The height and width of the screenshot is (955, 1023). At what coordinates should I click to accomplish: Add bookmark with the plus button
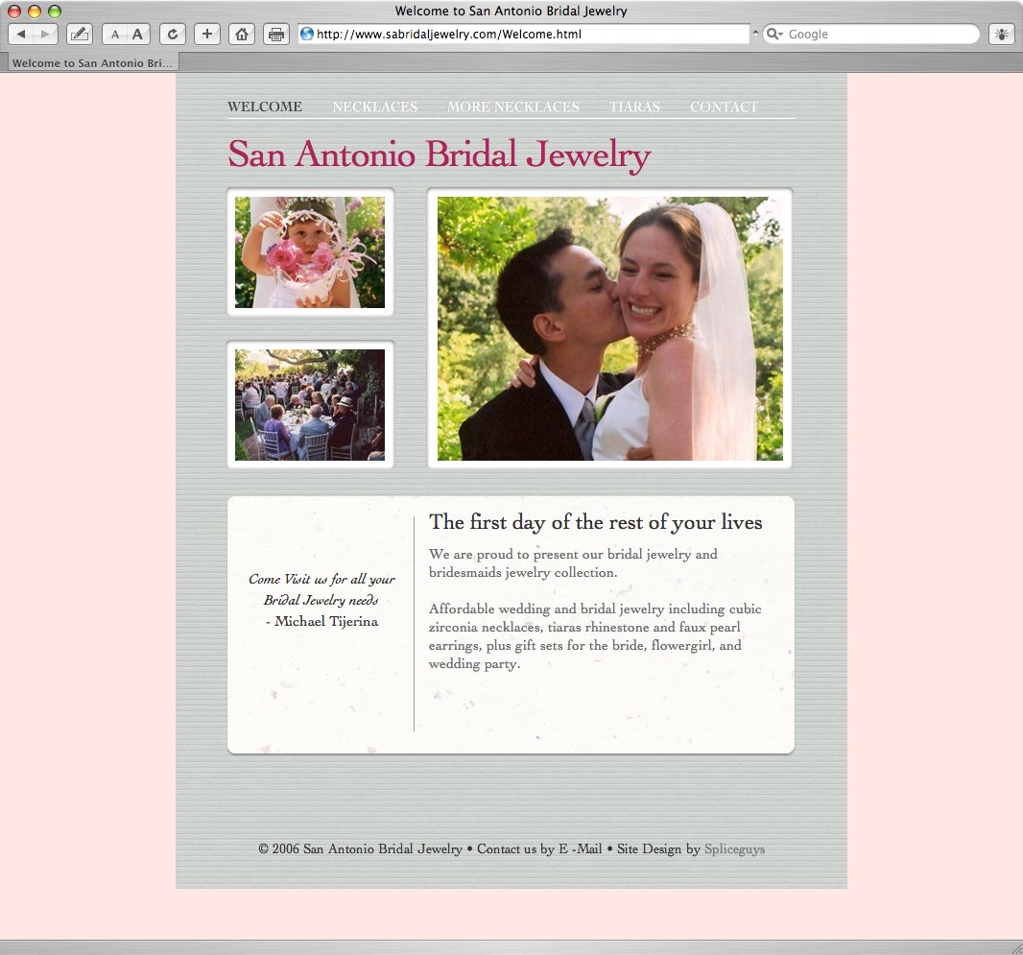207,34
